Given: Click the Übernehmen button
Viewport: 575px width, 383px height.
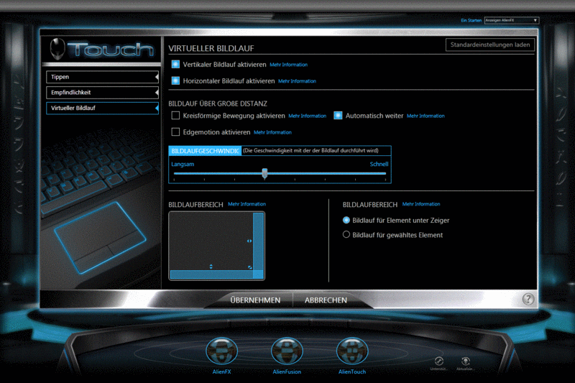Looking at the screenshot, I should 255,300.
